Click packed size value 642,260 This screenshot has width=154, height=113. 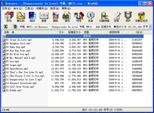click(x=76, y=83)
